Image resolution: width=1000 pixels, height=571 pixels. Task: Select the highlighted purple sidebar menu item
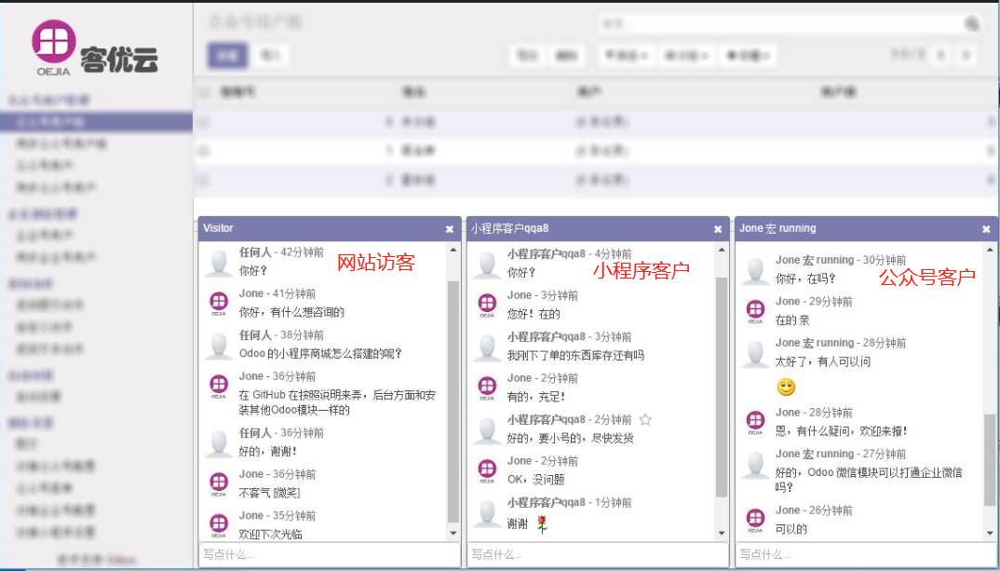pos(96,121)
